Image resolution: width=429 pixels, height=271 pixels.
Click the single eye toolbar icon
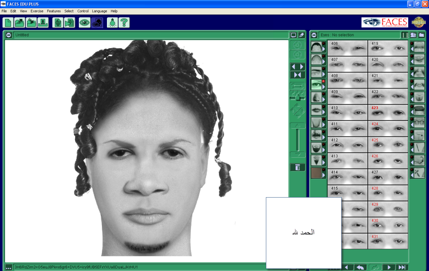point(84,23)
